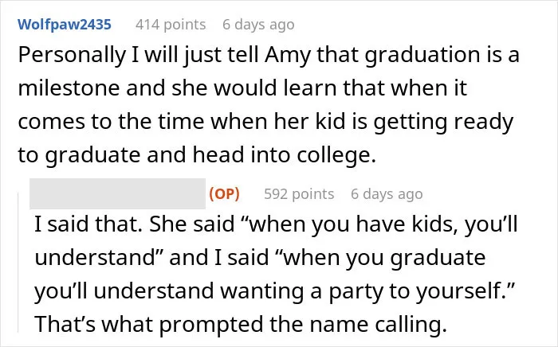558x347 pixels.
Task: Click the 592 points score on reply
Action: coord(299,194)
